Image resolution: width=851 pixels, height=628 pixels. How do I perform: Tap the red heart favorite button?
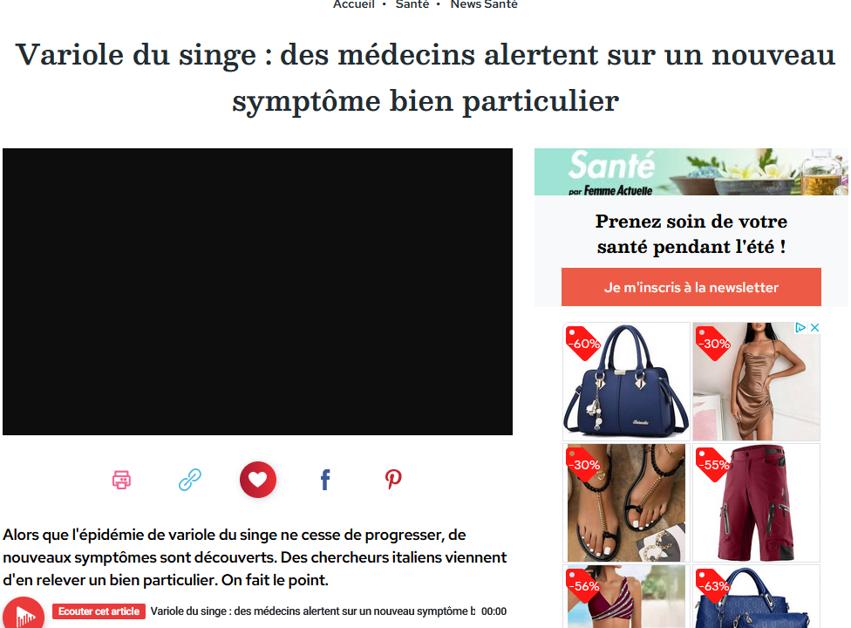258,480
